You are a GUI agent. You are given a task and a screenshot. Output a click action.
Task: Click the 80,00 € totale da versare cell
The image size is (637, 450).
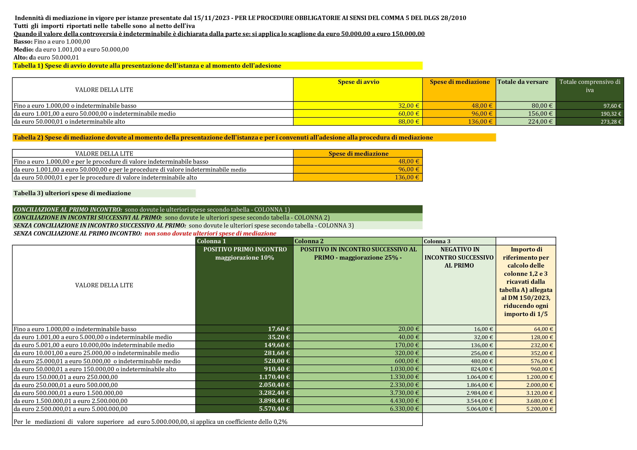click(526, 105)
